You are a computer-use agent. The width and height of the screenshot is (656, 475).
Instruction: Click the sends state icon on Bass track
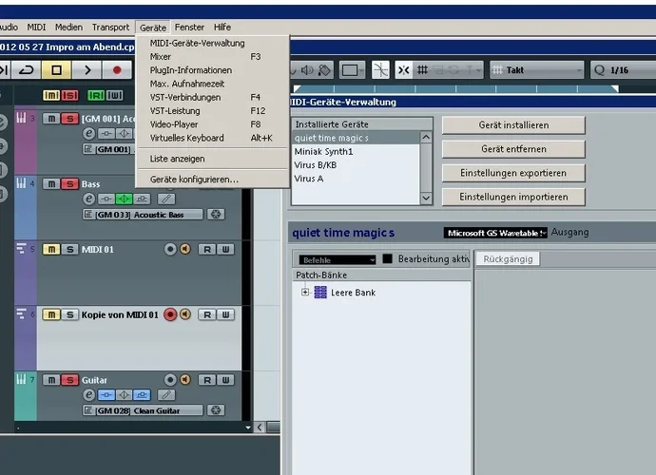pyautogui.click(x=143, y=199)
